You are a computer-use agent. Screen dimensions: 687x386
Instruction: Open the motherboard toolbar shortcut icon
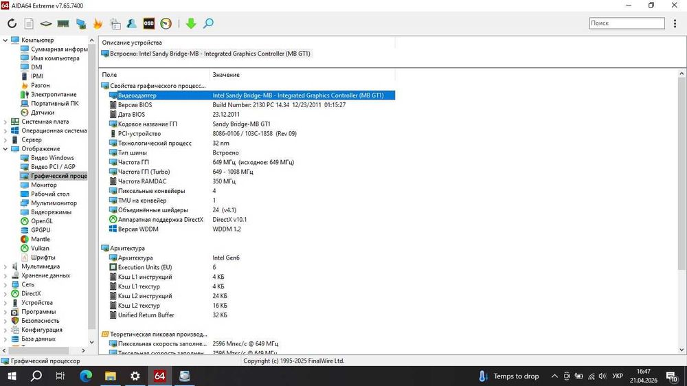click(x=45, y=23)
